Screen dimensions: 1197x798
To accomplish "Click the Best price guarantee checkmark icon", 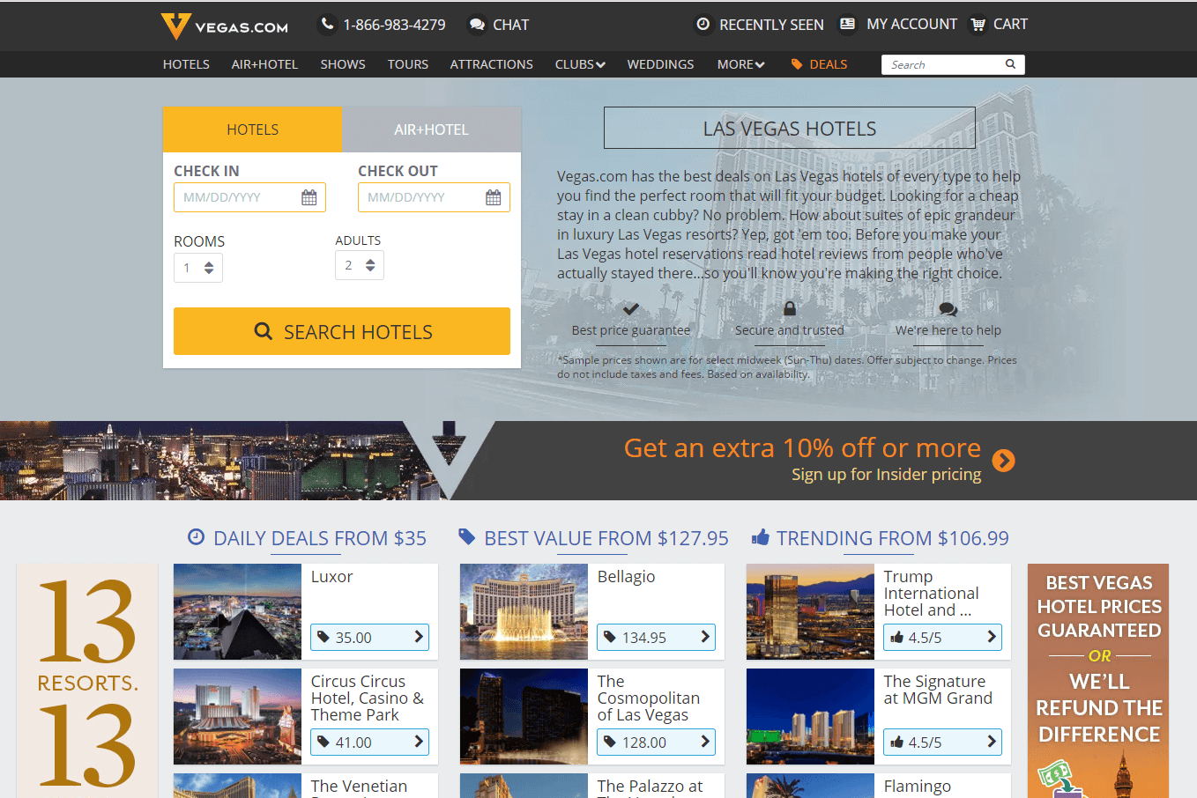I will [631, 309].
